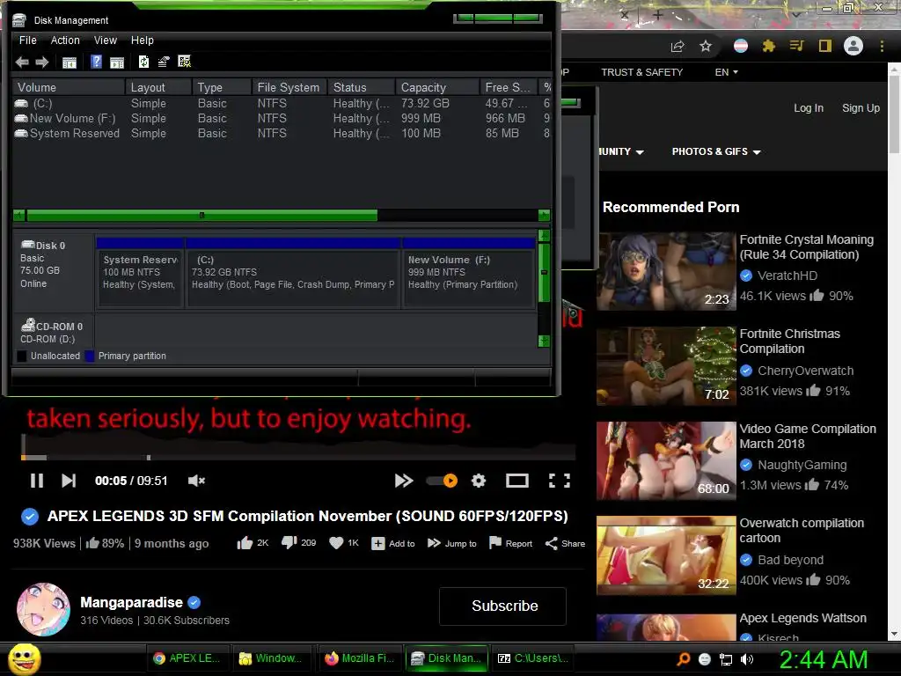Open the View menu in Disk Management
Screen dimensions: 901x676
(106, 40)
